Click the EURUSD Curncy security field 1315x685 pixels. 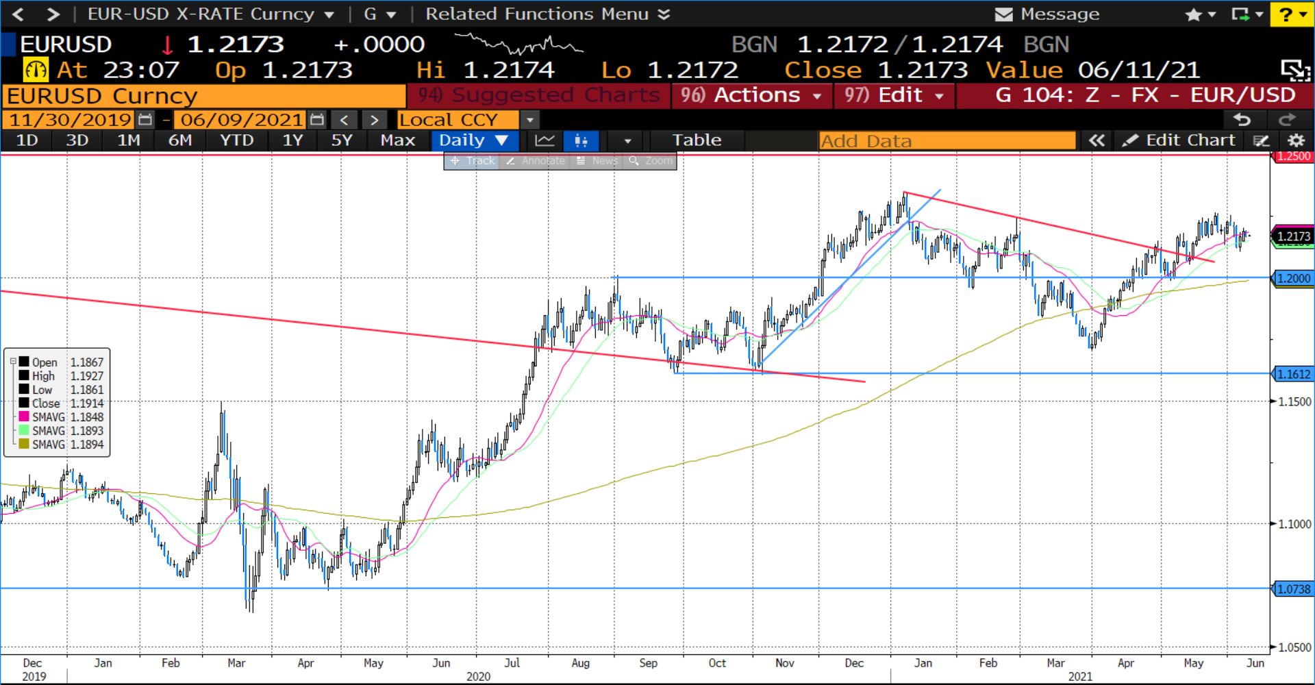(204, 96)
